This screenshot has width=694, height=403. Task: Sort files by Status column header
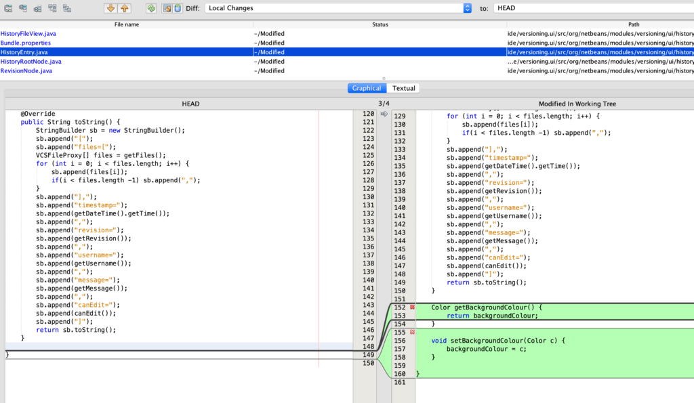click(x=380, y=24)
